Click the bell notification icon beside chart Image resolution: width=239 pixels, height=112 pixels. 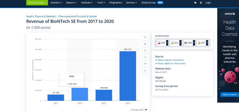coord(145,44)
